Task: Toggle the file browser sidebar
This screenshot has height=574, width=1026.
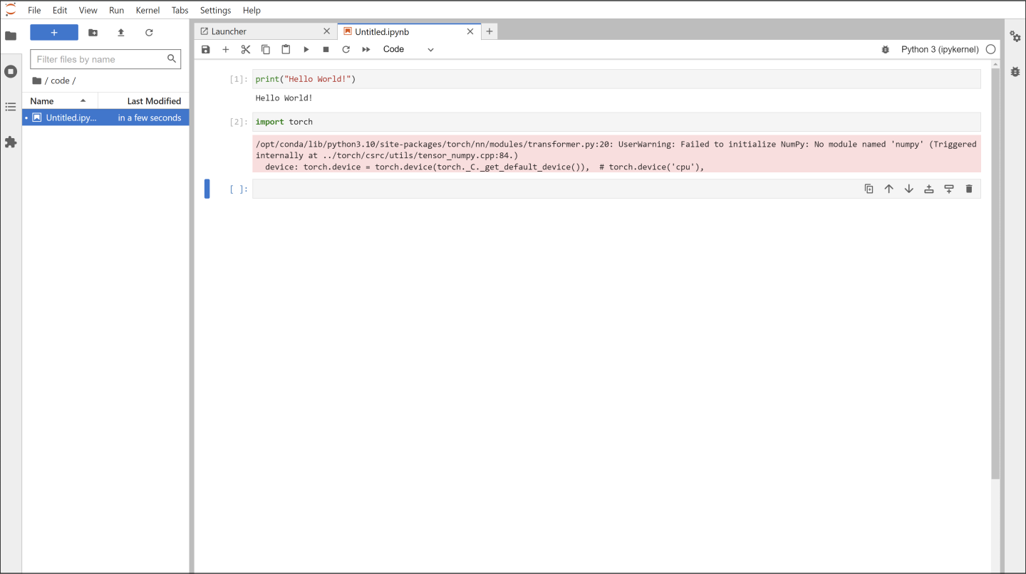Action: pos(11,36)
